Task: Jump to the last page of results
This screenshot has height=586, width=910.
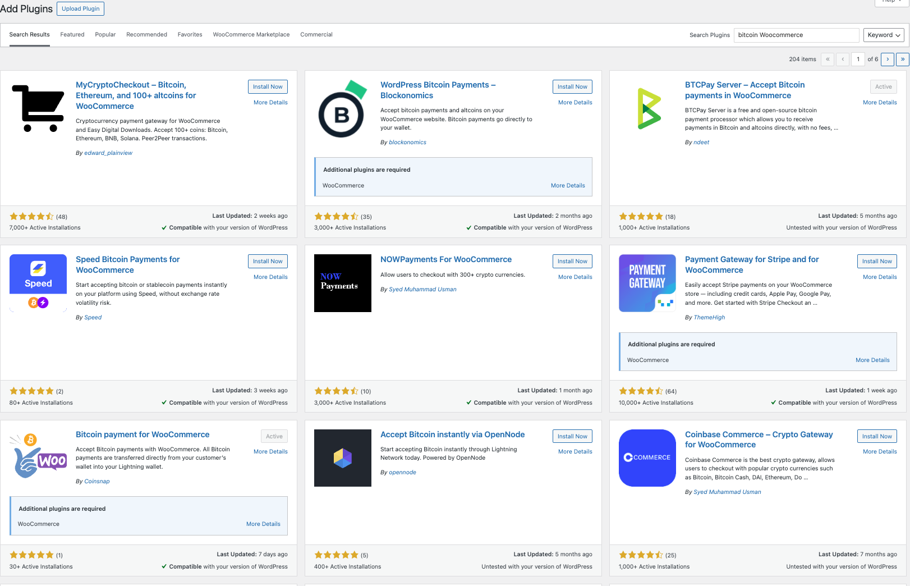Action: (x=902, y=59)
